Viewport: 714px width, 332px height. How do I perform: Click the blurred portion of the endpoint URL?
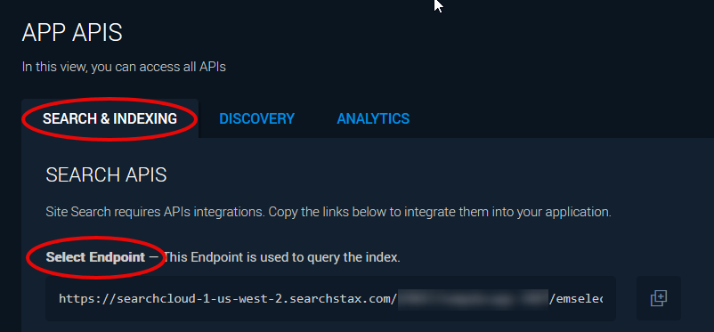[x=473, y=299]
